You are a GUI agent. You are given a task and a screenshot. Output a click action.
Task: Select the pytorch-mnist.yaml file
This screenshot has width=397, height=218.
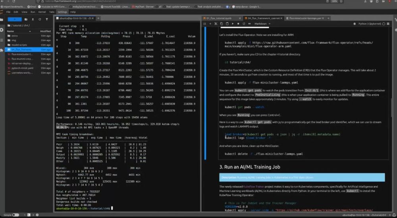tap(29, 68)
